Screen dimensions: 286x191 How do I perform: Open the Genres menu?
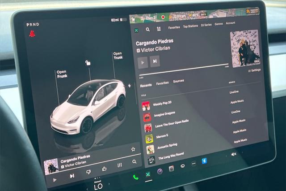[x=219, y=24]
